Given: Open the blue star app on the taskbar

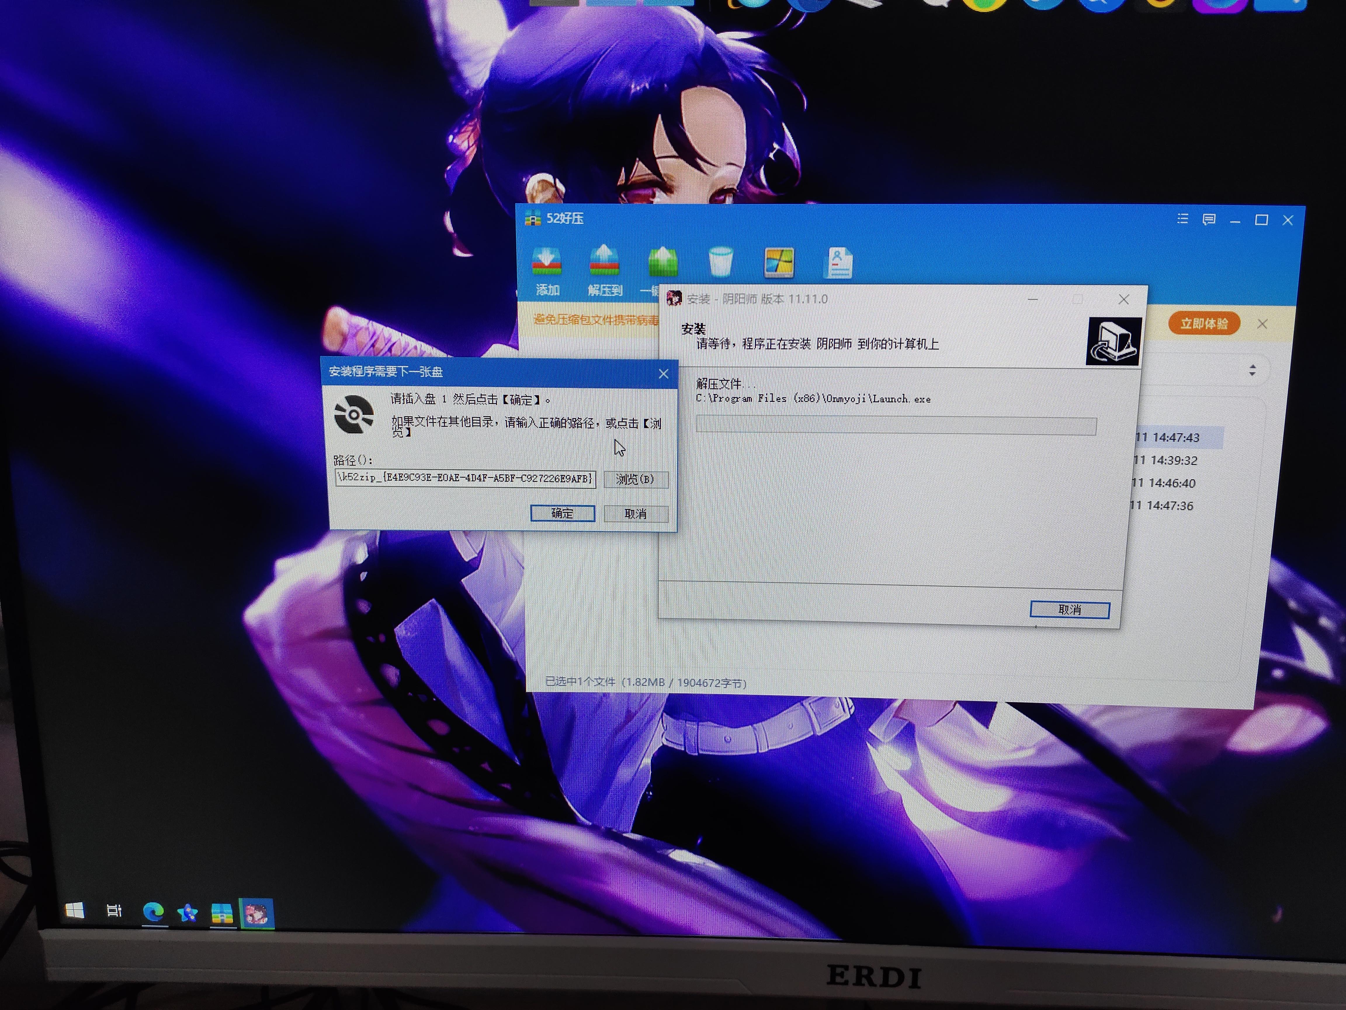Looking at the screenshot, I should 188,913.
